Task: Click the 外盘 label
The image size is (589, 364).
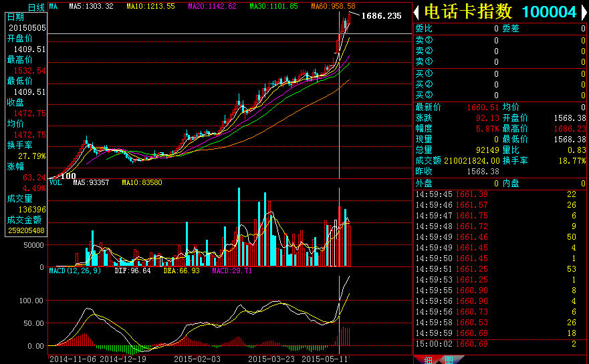Action: point(424,184)
